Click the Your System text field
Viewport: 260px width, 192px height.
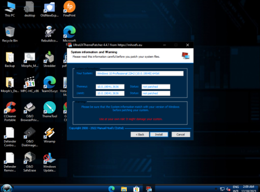pos(139,73)
